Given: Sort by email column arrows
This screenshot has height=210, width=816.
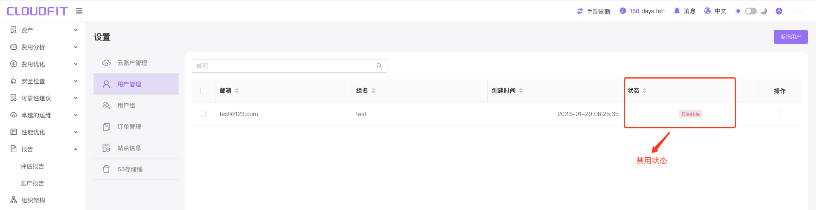Looking at the screenshot, I should pyautogui.click(x=237, y=91).
